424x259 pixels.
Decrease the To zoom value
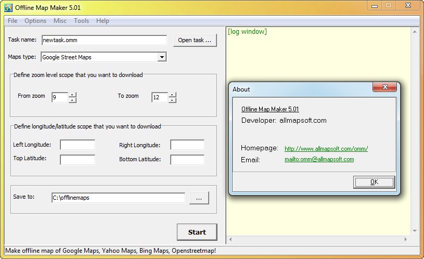tap(172, 100)
